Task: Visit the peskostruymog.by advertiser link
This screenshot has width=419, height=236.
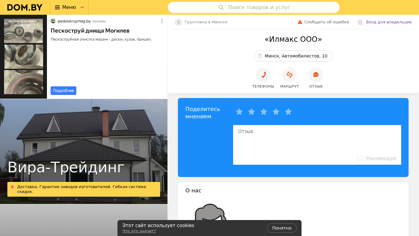Action: 74,21
